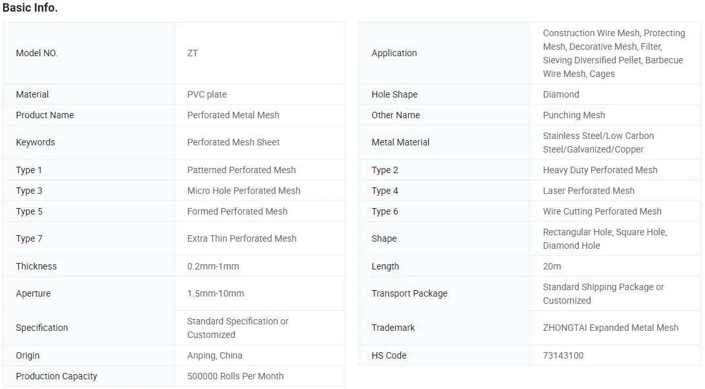Select the Perforated Mesh Sheet keywords value
Image resolution: width=705 pixels, height=389 pixels.
(x=233, y=142)
